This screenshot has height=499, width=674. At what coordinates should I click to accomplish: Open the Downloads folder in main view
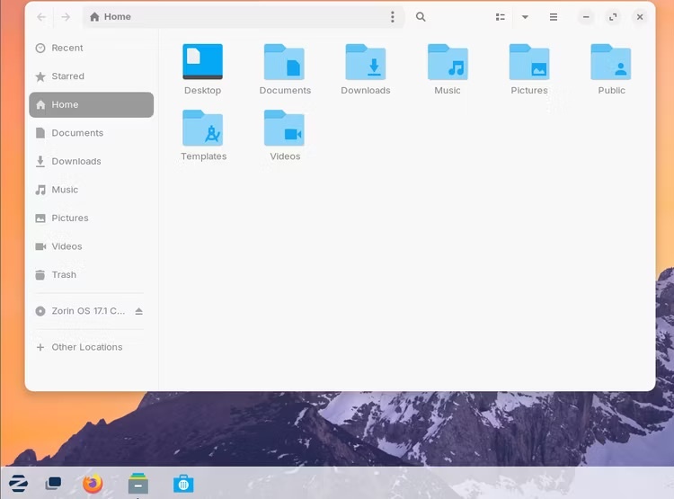(x=366, y=62)
